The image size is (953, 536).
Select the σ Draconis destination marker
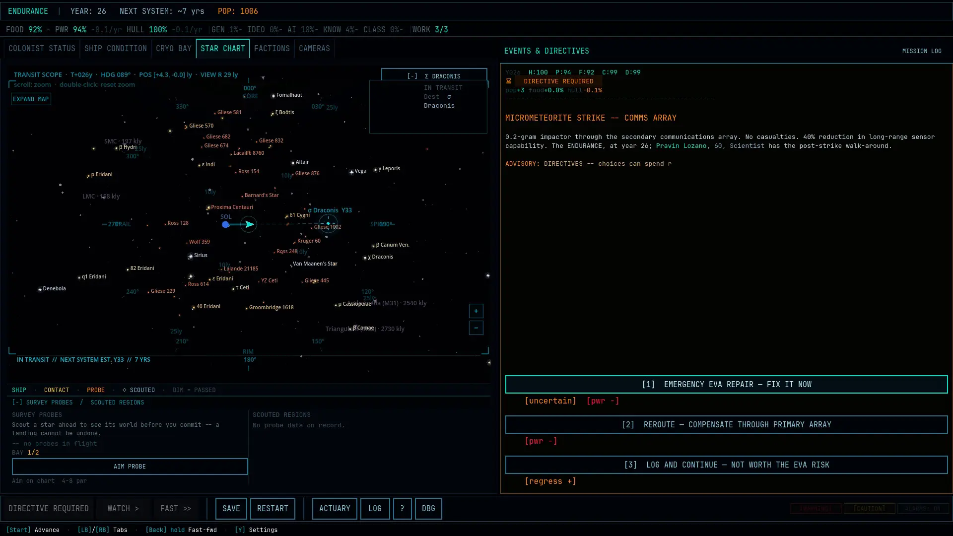(328, 223)
